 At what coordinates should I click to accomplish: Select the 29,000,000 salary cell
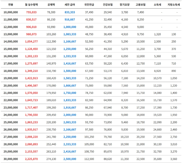(x=11, y=152)
